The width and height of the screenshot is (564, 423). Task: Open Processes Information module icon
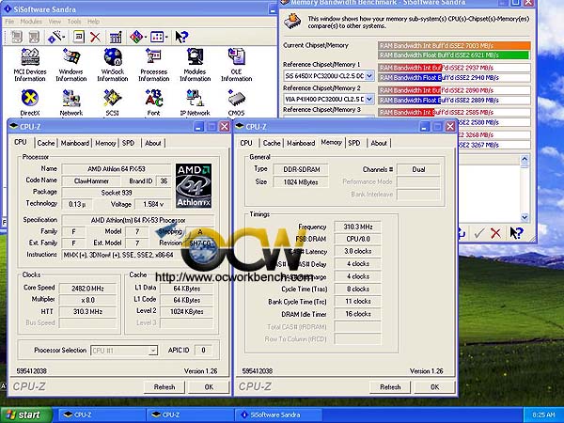pos(154,65)
